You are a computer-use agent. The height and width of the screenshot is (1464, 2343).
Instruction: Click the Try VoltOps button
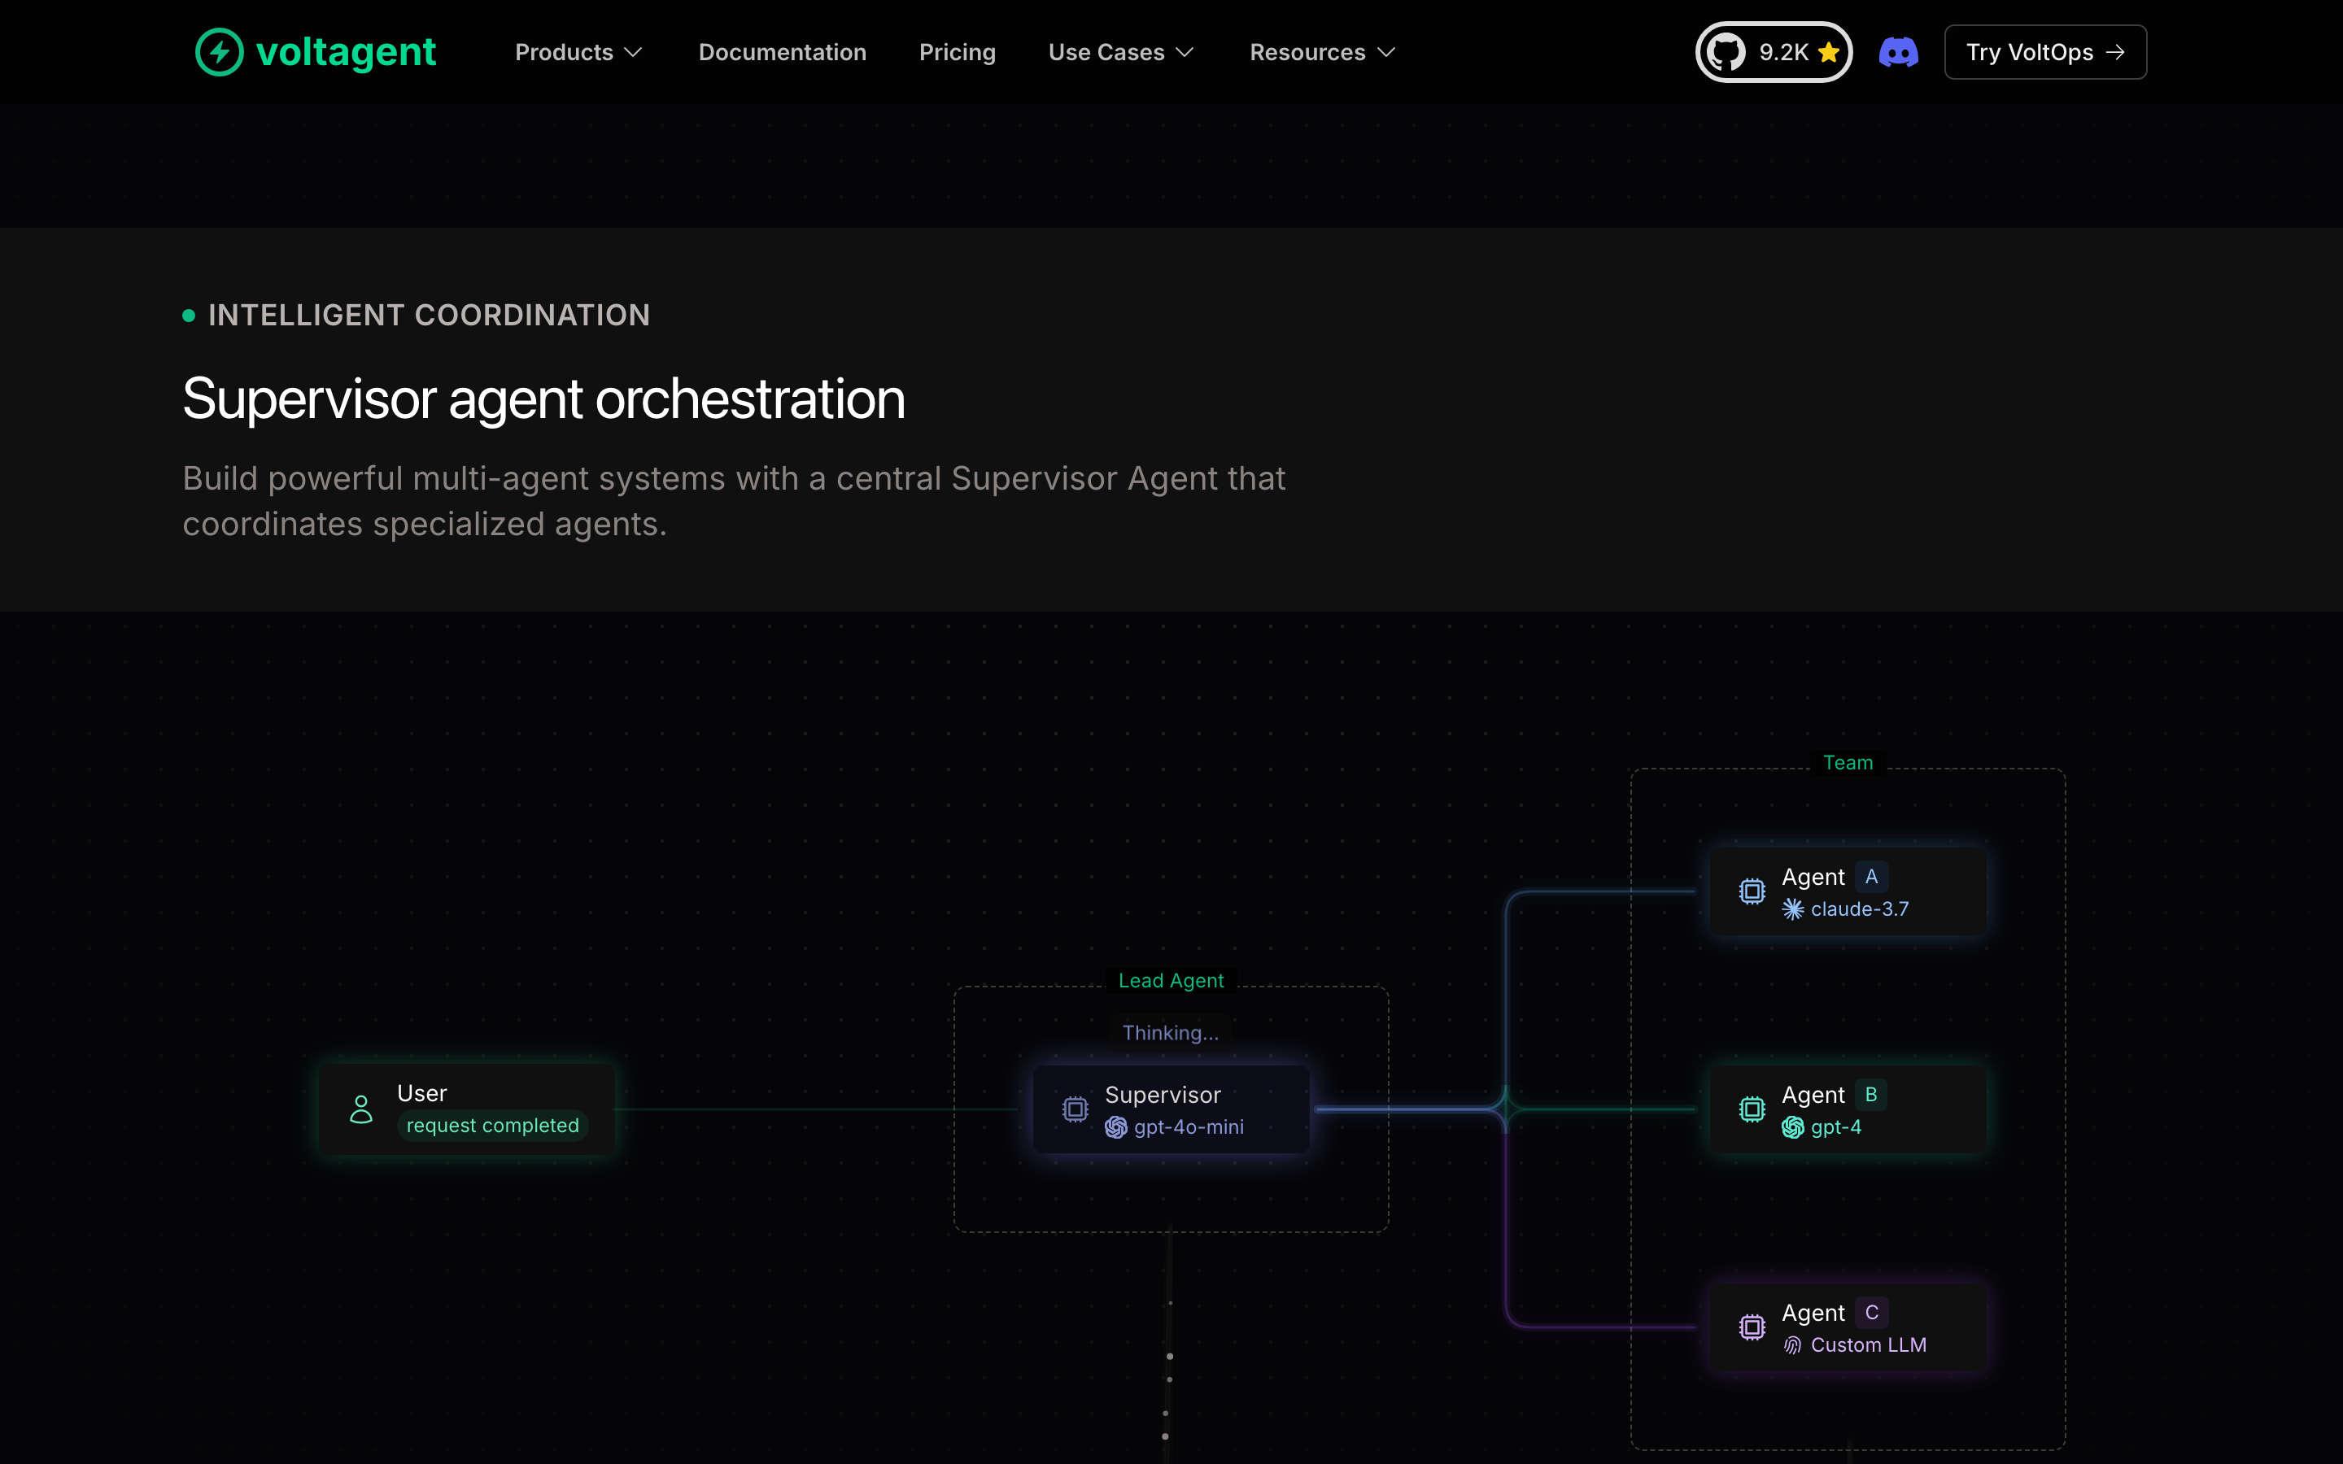coord(2044,52)
